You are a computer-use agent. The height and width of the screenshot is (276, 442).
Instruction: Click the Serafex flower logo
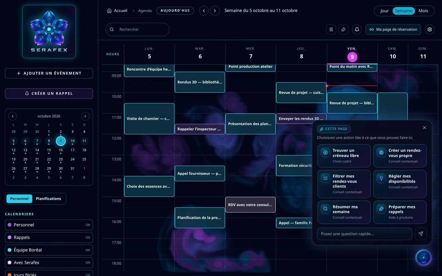49,32
